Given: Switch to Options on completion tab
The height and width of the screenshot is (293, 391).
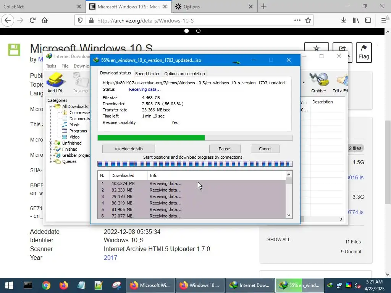Looking at the screenshot, I should pos(184,74).
